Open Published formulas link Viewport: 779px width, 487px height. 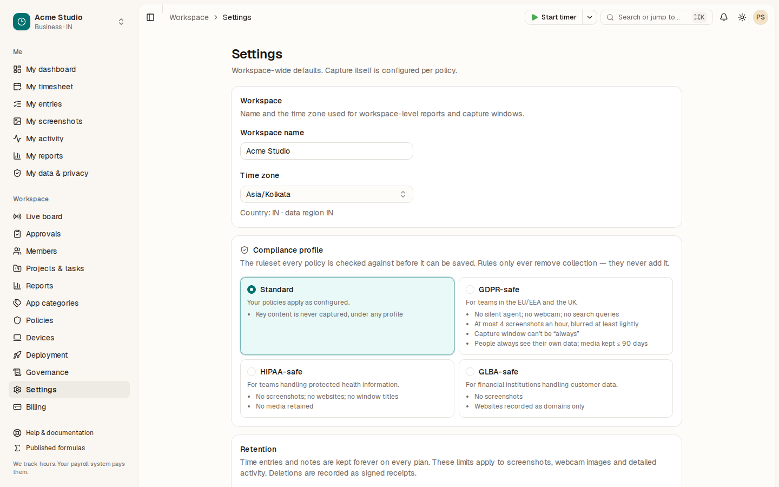[x=69, y=448]
